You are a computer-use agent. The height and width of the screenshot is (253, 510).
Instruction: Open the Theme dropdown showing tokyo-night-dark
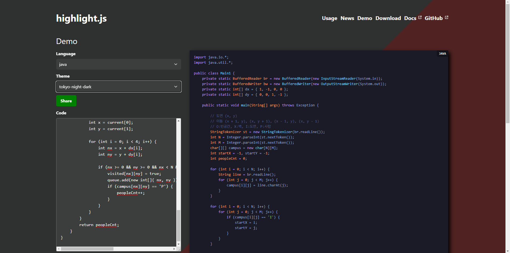tap(119, 87)
